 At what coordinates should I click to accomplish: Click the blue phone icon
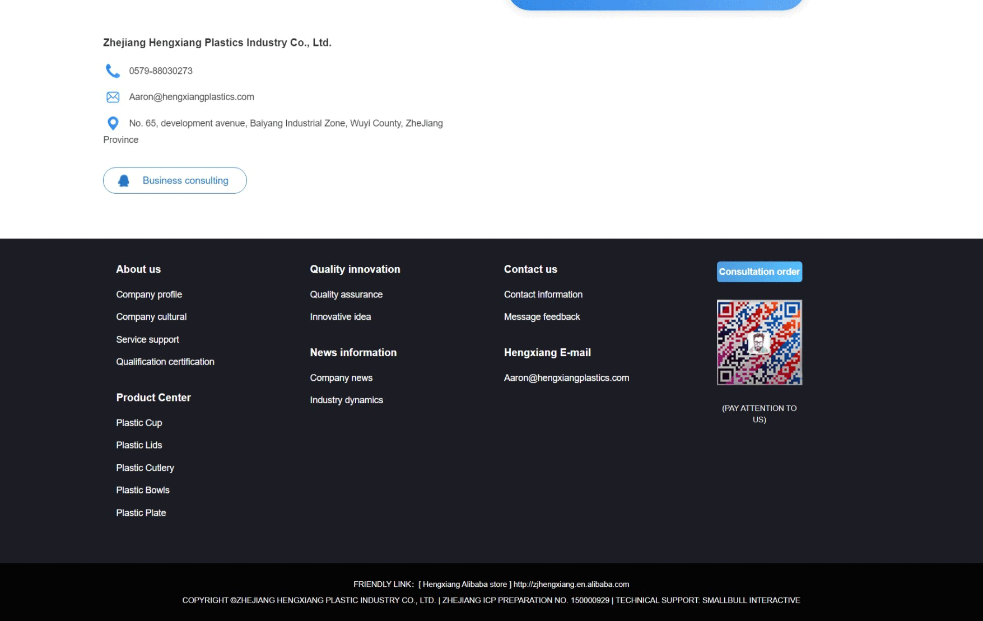(x=113, y=71)
